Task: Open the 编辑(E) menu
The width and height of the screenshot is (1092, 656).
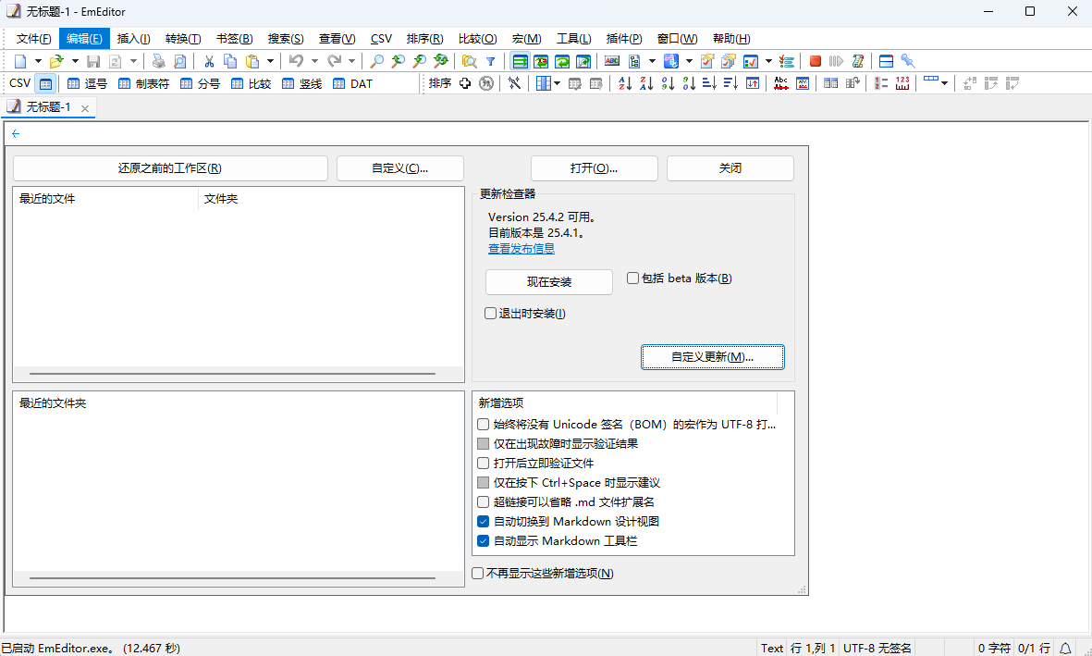Action: coord(84,39)
